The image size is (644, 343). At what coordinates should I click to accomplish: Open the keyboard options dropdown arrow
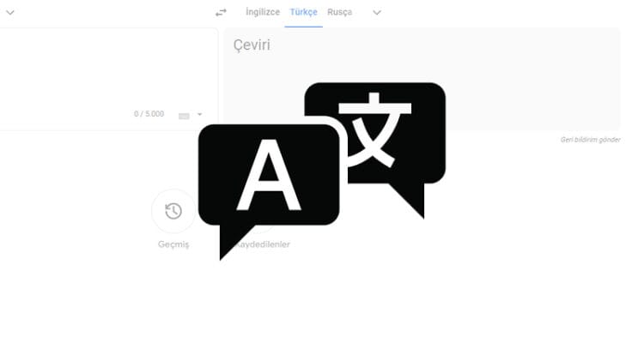[x=200, y=115]
